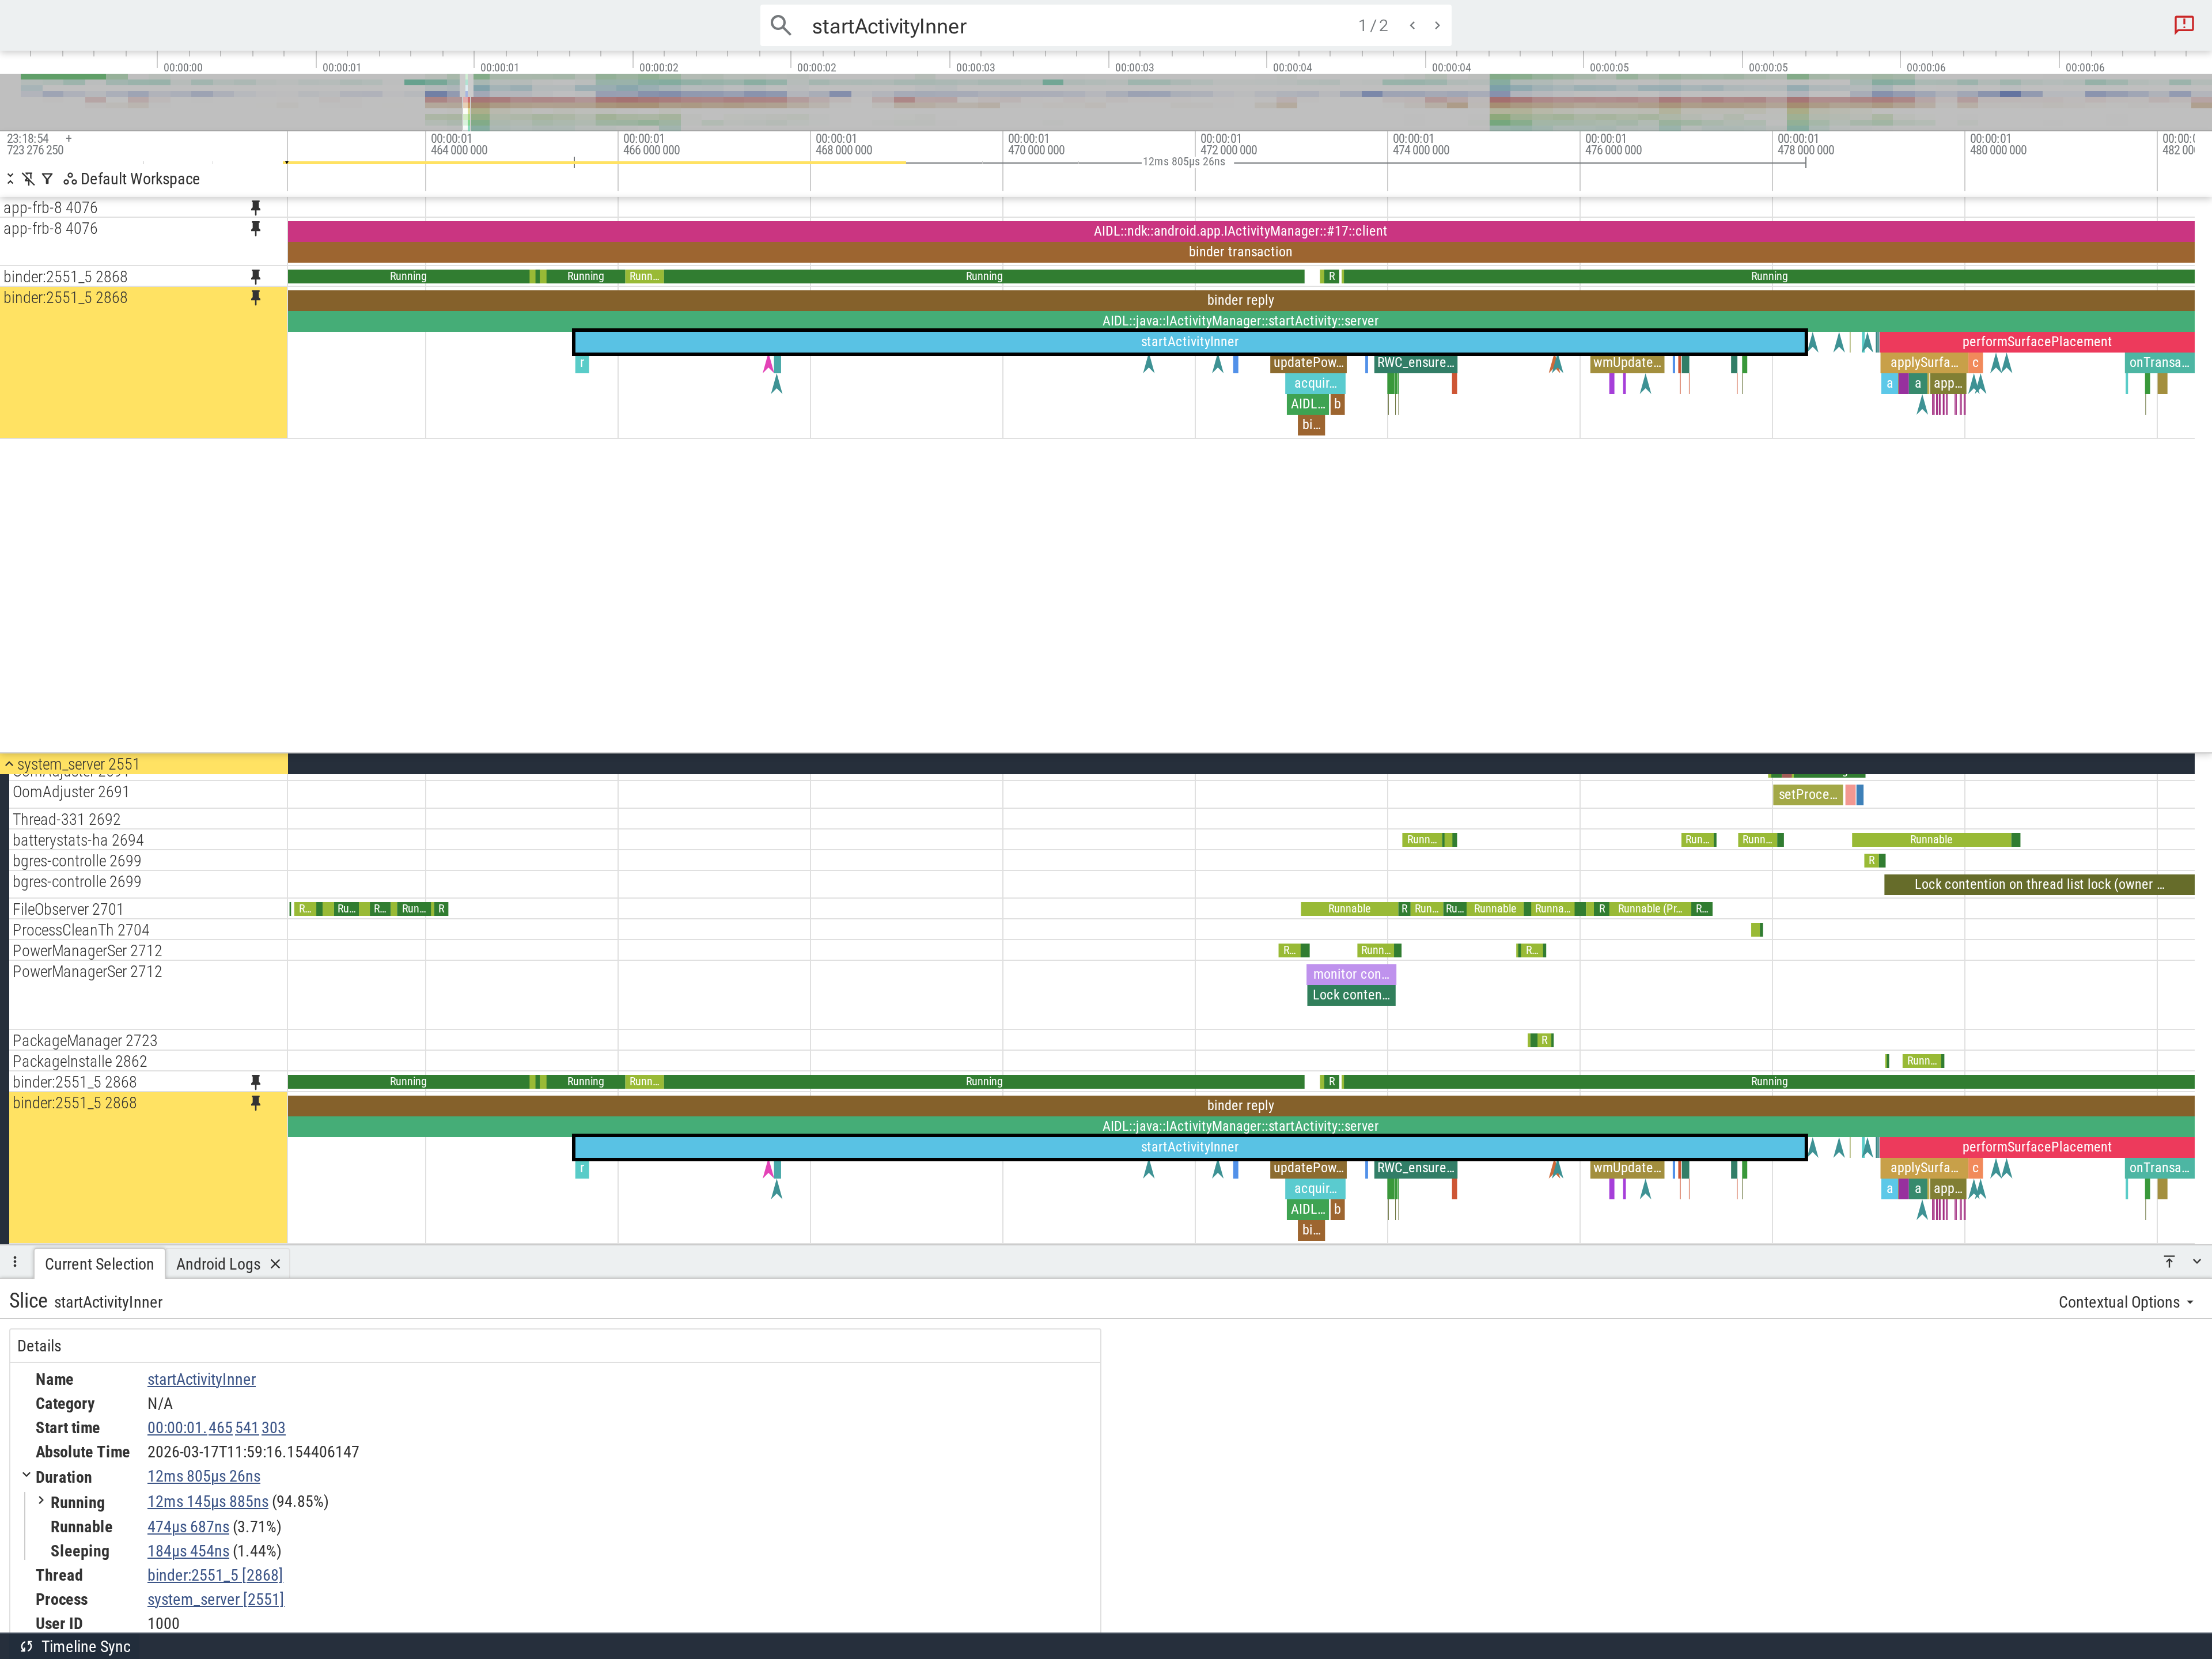Switch to Current Selection tab
2212x1659 pixels.
pyautogui.click(x=99, y=1264)
